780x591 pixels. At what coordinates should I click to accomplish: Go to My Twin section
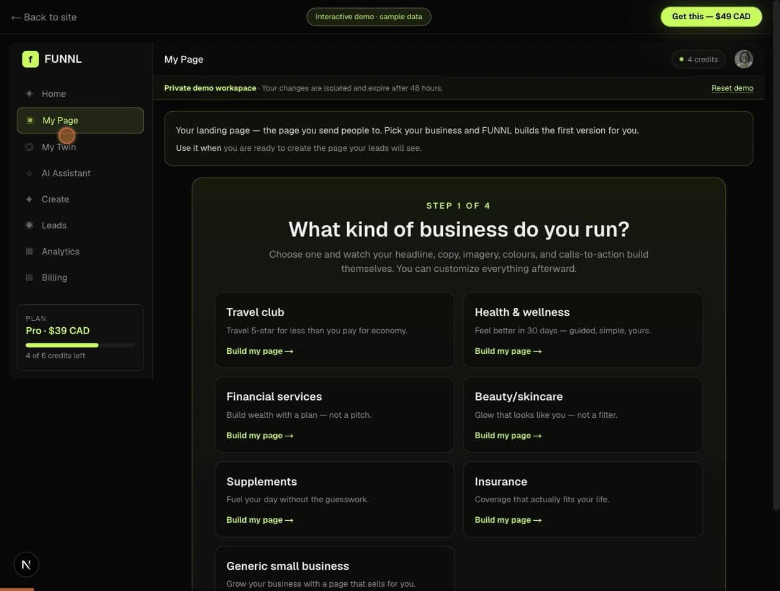click(80, 147)
